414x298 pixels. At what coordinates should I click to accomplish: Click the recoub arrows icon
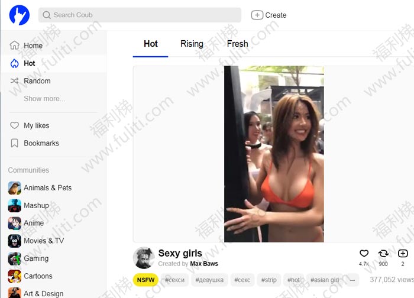click(x=383, y=254)
